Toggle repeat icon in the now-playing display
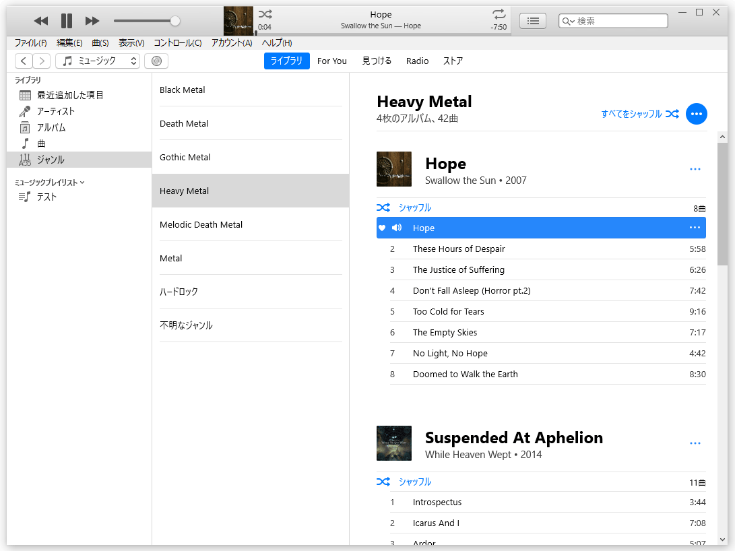The height and width of the screenshot is (551, 735). [499, 14]
